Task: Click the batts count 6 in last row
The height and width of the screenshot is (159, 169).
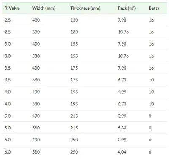Action: tap(150, 152)
